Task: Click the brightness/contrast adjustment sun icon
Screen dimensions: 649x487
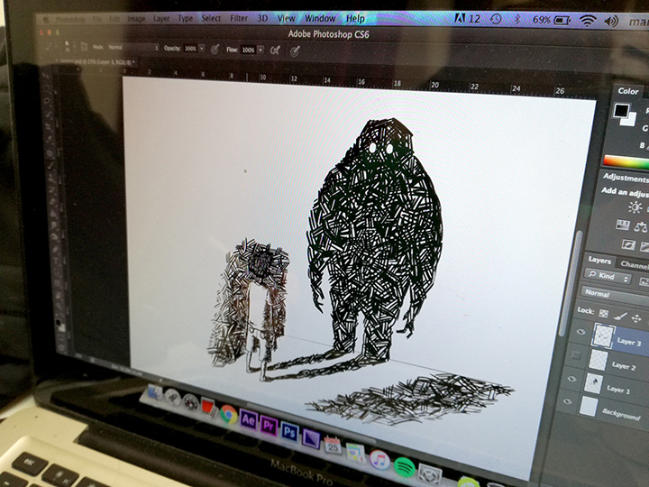Action: [634, 207]
